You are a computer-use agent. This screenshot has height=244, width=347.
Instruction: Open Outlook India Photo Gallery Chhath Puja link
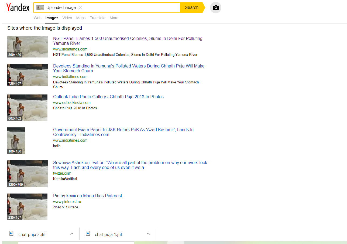[x=108, y=97]
